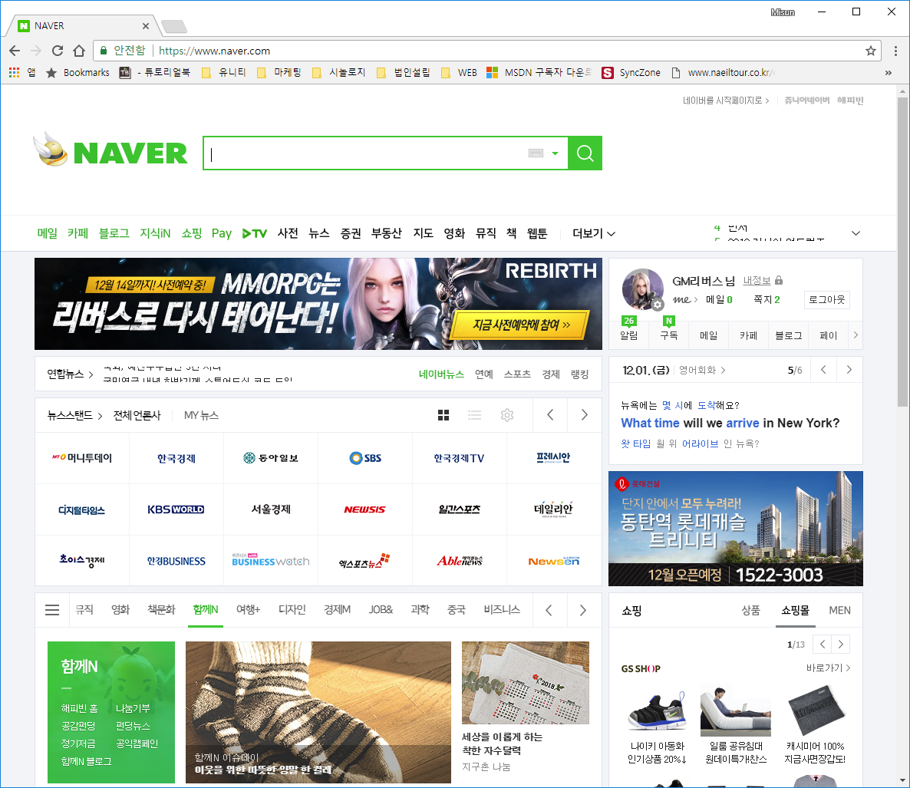Open the 구독 tab with N badge
910x788 pixels.
[x=668, y=330]
